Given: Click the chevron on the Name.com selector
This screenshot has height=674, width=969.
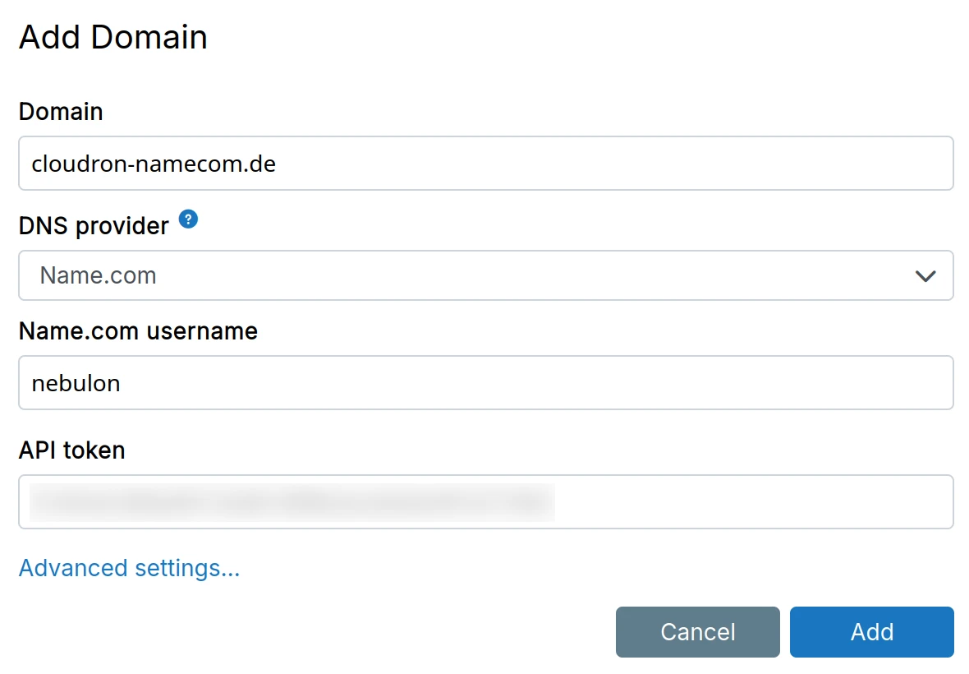Looking at the screenshot, I should click(x=925, y=276).
